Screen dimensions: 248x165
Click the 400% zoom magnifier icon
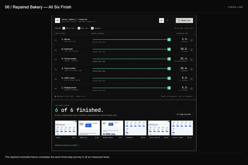62,78
